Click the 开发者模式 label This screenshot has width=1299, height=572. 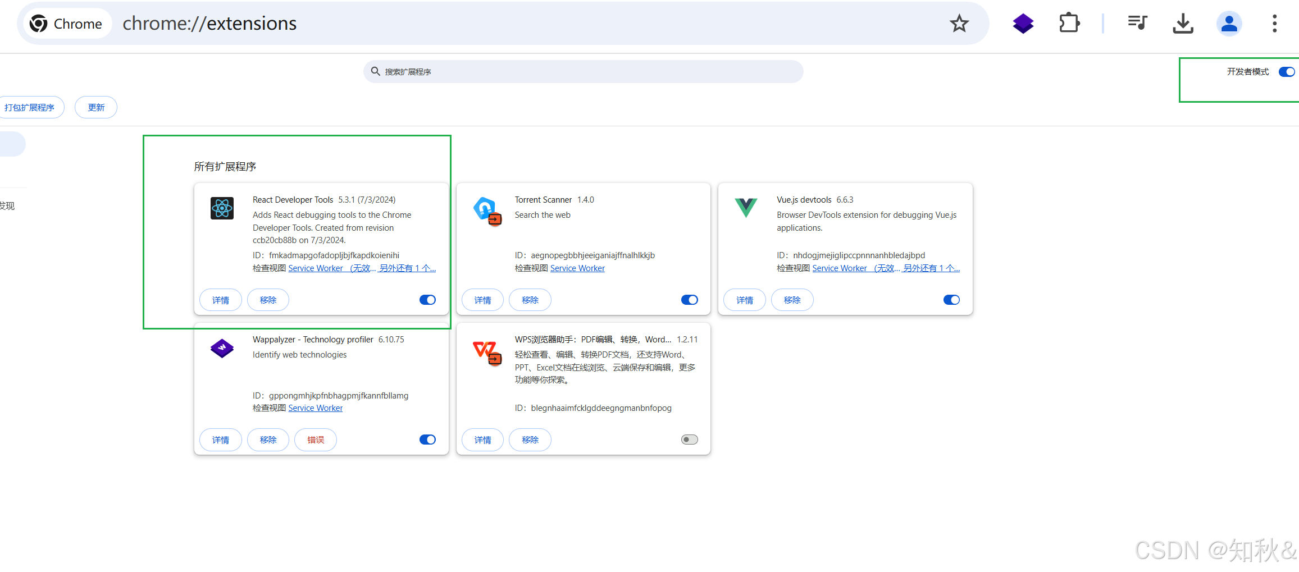(1247, 72)
